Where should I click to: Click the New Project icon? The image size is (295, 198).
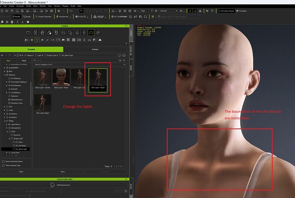(x=2, y=11)
